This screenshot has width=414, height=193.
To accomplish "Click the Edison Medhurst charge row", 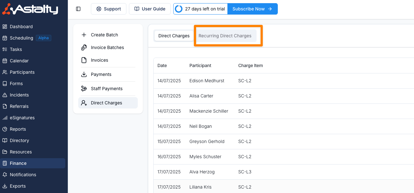I will (207, 81).
